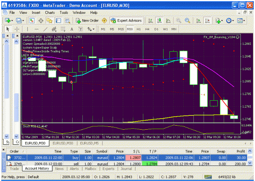
Task: Open the Tools menu
Action: tap(64, 13)
